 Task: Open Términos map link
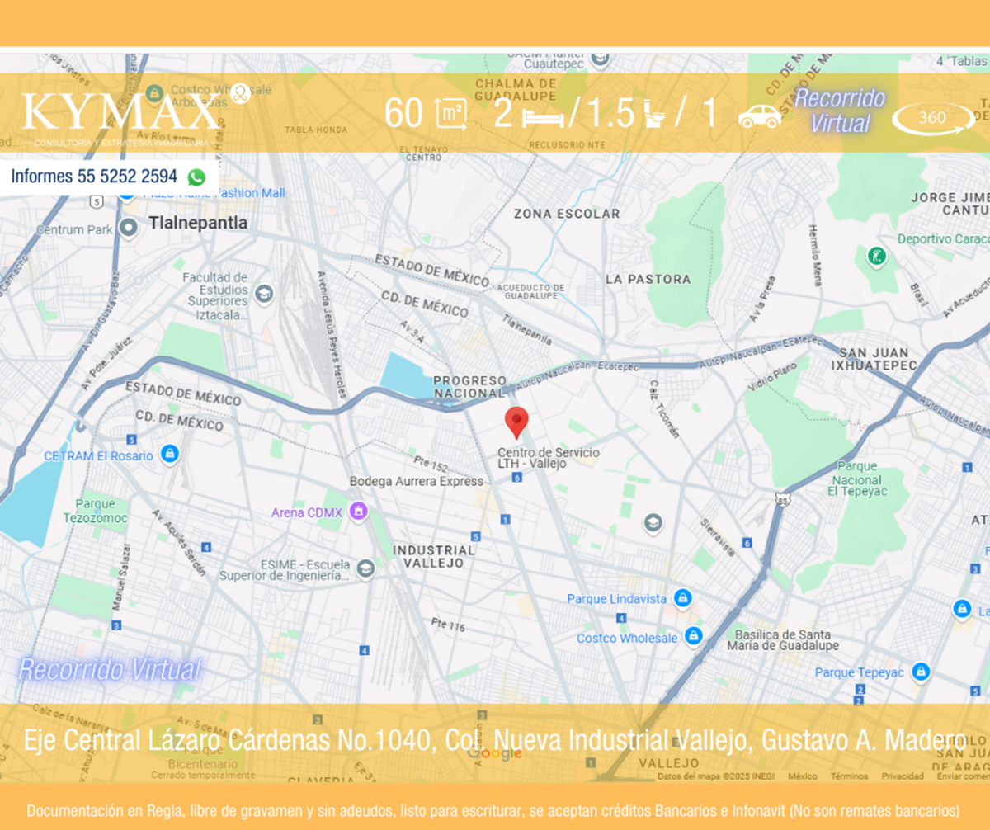[x=849, y=776]
